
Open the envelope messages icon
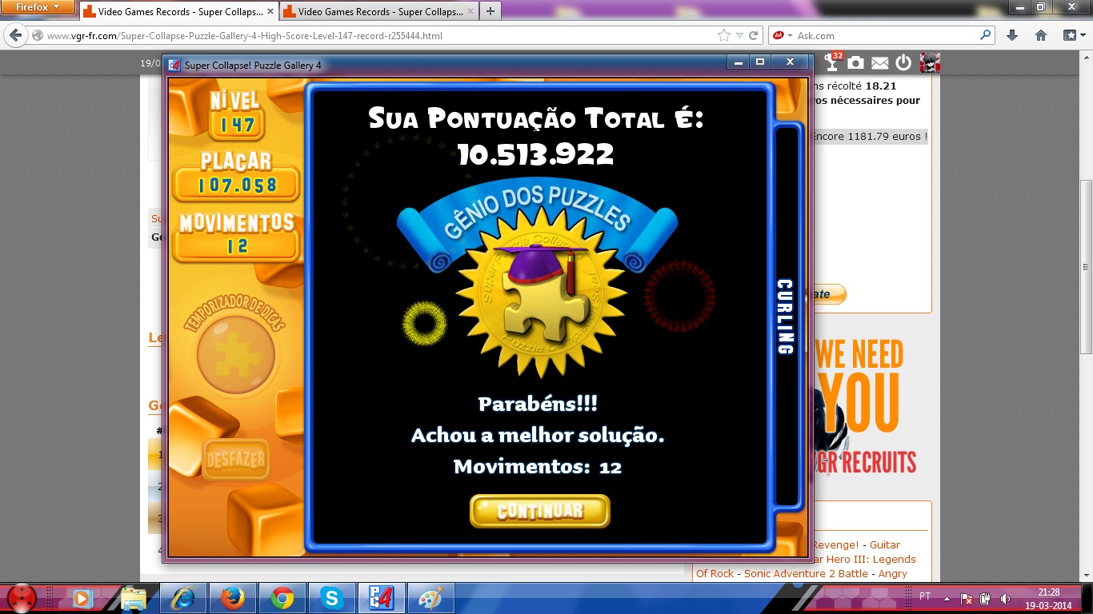point(879,63)
